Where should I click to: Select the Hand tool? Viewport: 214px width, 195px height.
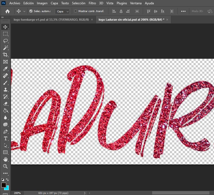pyautogui.click(x=5, y=159)
